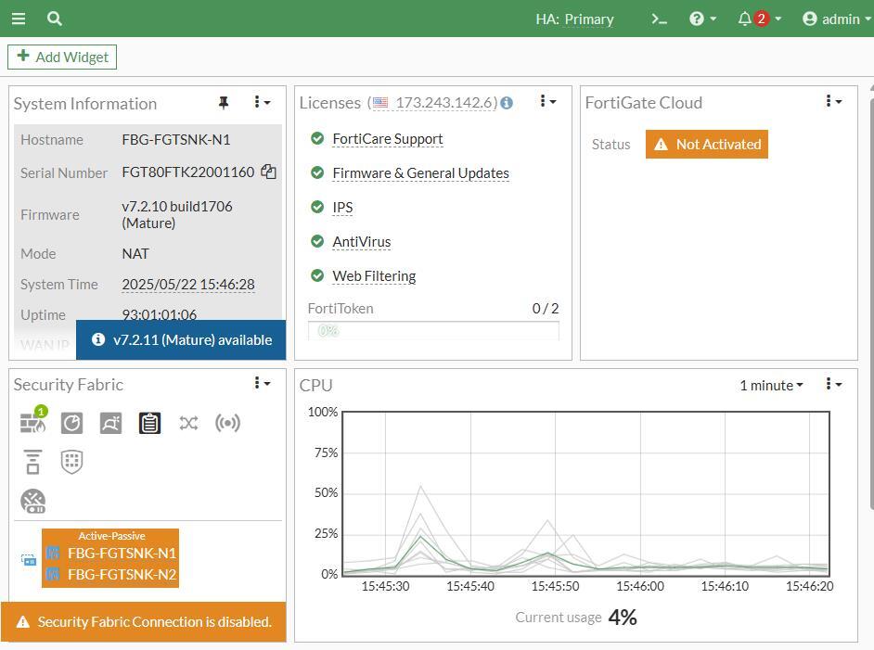Expand the CPU 1 minute time range dropdown

[771, 385]
